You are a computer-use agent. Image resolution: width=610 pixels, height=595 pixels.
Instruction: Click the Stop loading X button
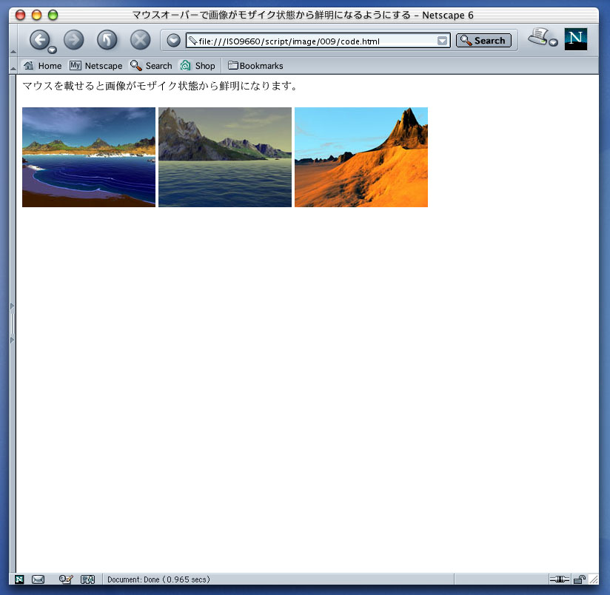tap(140, 39)
